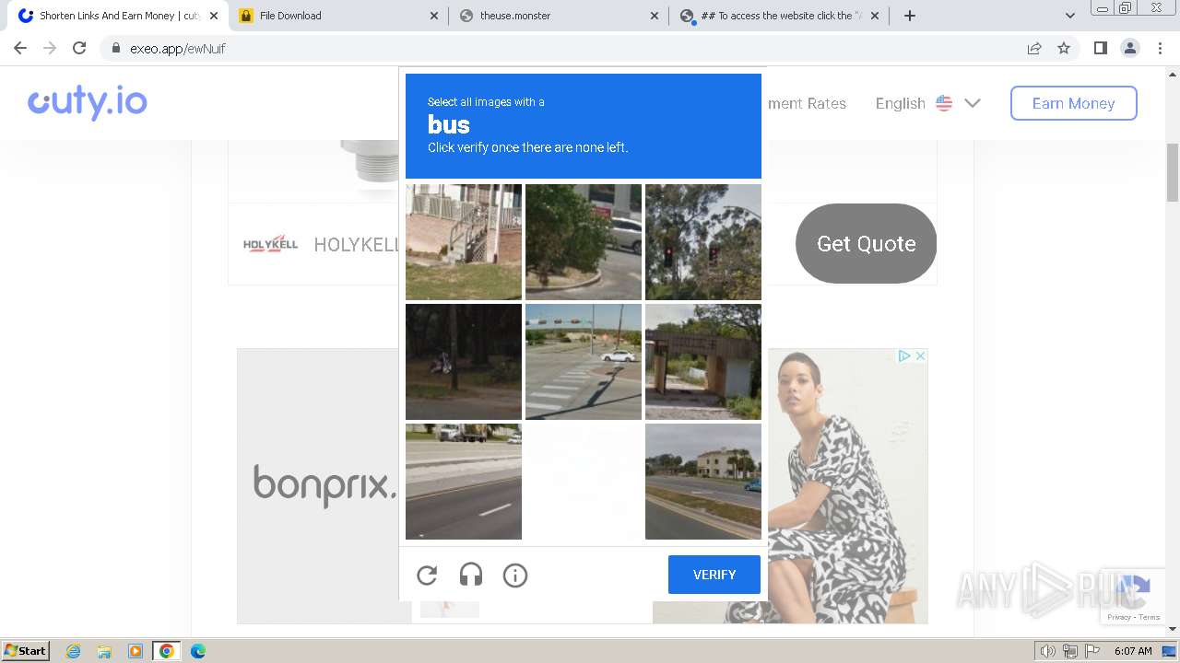Open reCAPTCHA Privacy link
This screenshot has height=663, width=1180.
(1119, 617)
